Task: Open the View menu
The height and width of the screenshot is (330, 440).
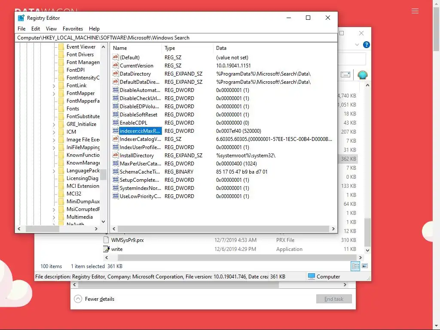Action: tap(52, 29)
